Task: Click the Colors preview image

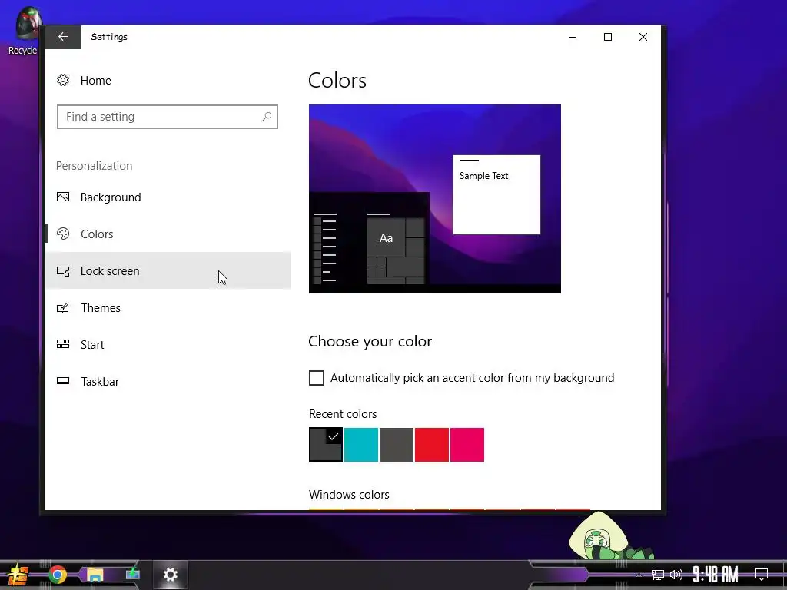Action: (x=435, y=199)
